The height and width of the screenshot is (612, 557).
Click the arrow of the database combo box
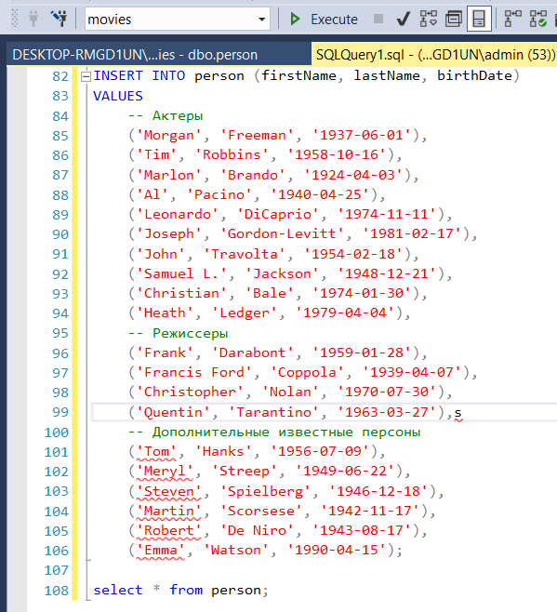[x=261, y=20]
